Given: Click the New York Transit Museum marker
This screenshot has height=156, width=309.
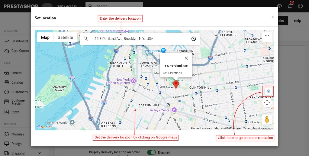Looking at the screenshot, I should pos(133,81).
